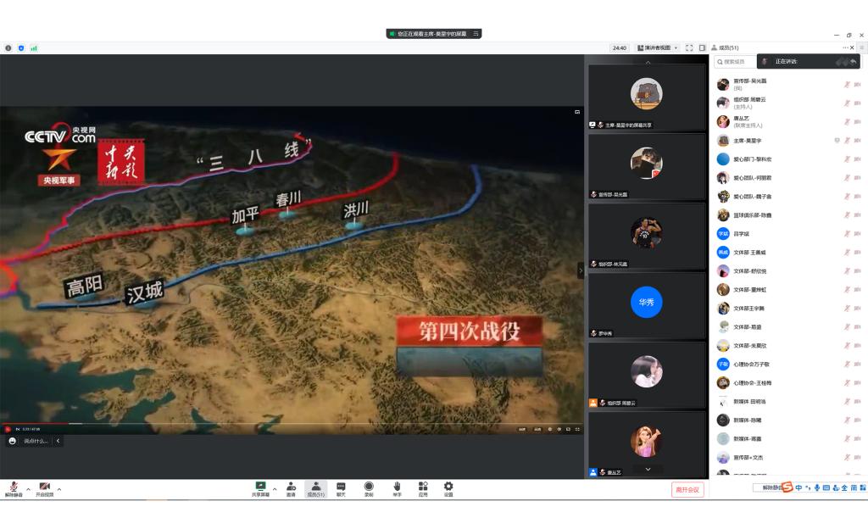
Task: Open the 说点什么 chat input bubble
Action: pos(36,441)
